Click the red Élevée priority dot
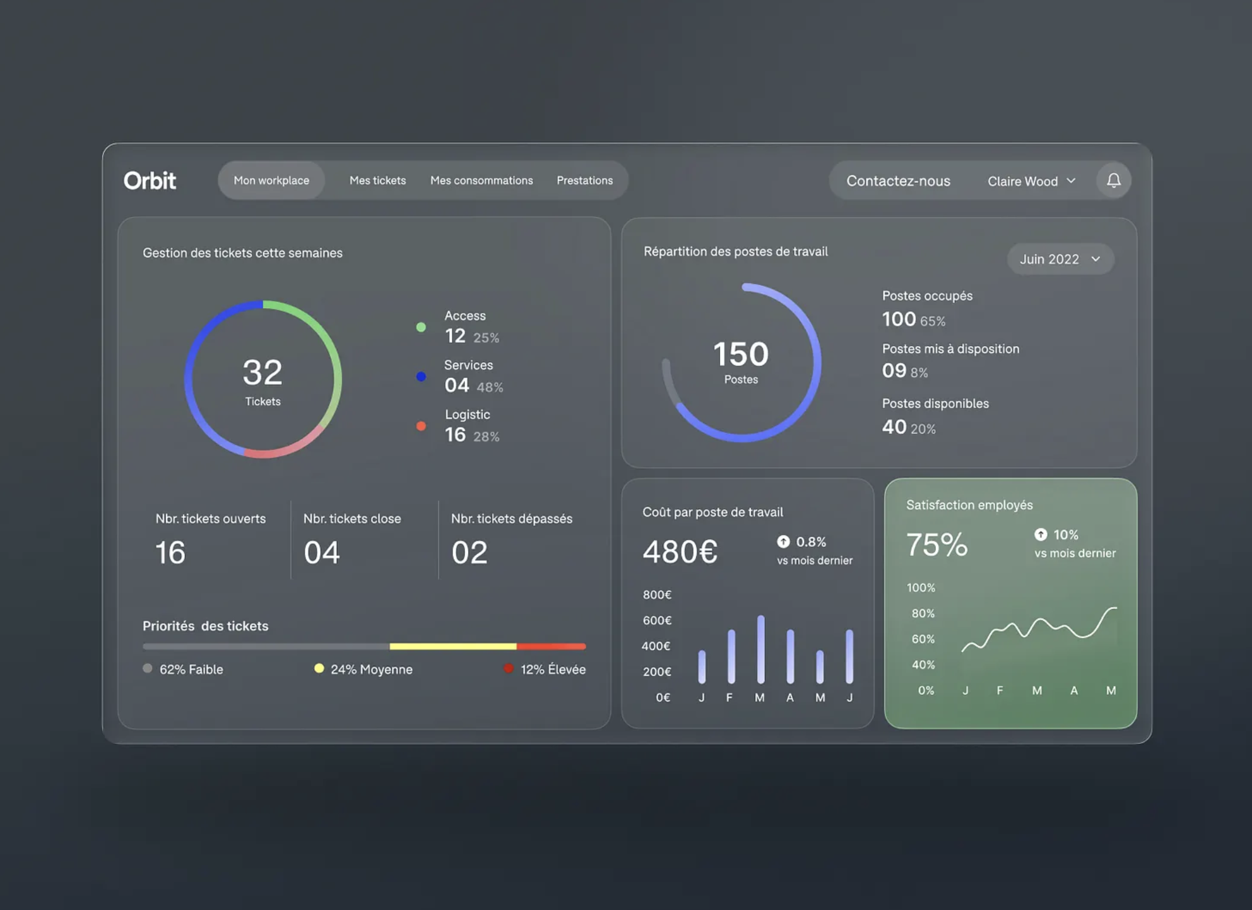 point(509,668)
